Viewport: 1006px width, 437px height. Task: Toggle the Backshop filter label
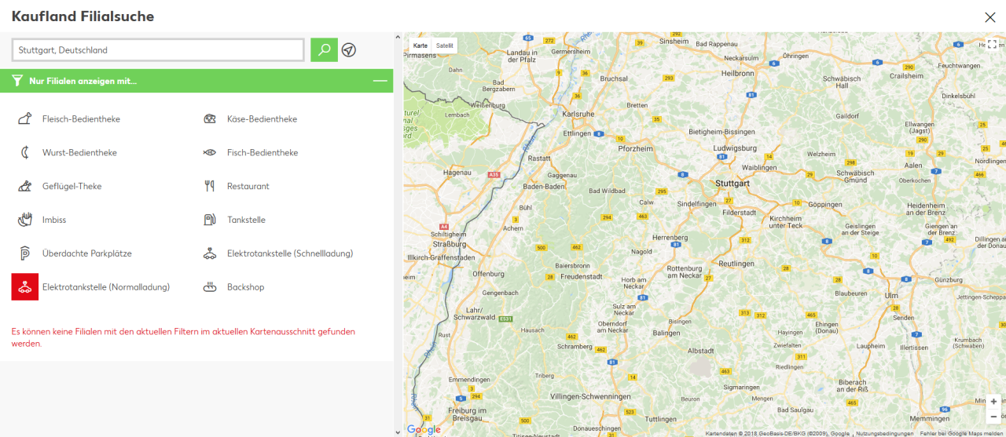click(246, 288)
